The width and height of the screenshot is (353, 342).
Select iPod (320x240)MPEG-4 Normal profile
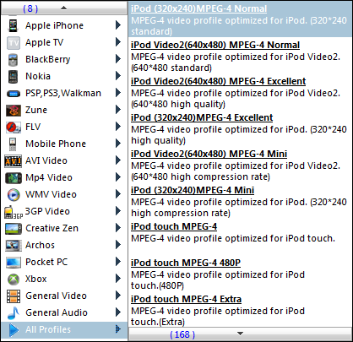[239, 19]
